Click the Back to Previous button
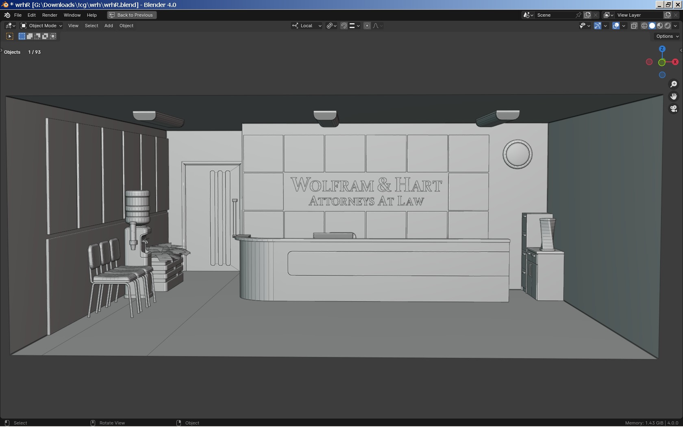 pos(132,15)
